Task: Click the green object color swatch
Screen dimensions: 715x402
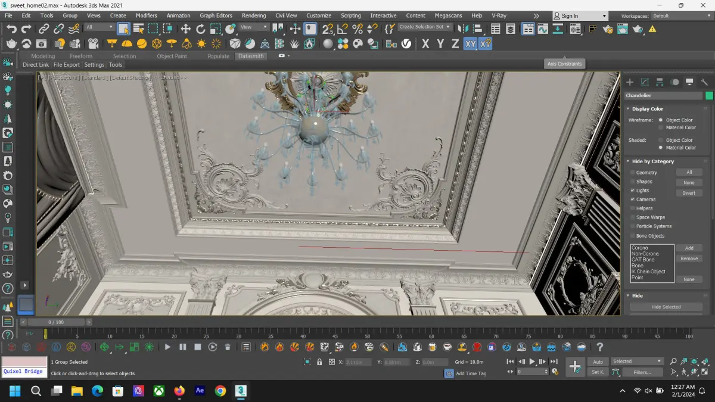Action: click(709, 95)
